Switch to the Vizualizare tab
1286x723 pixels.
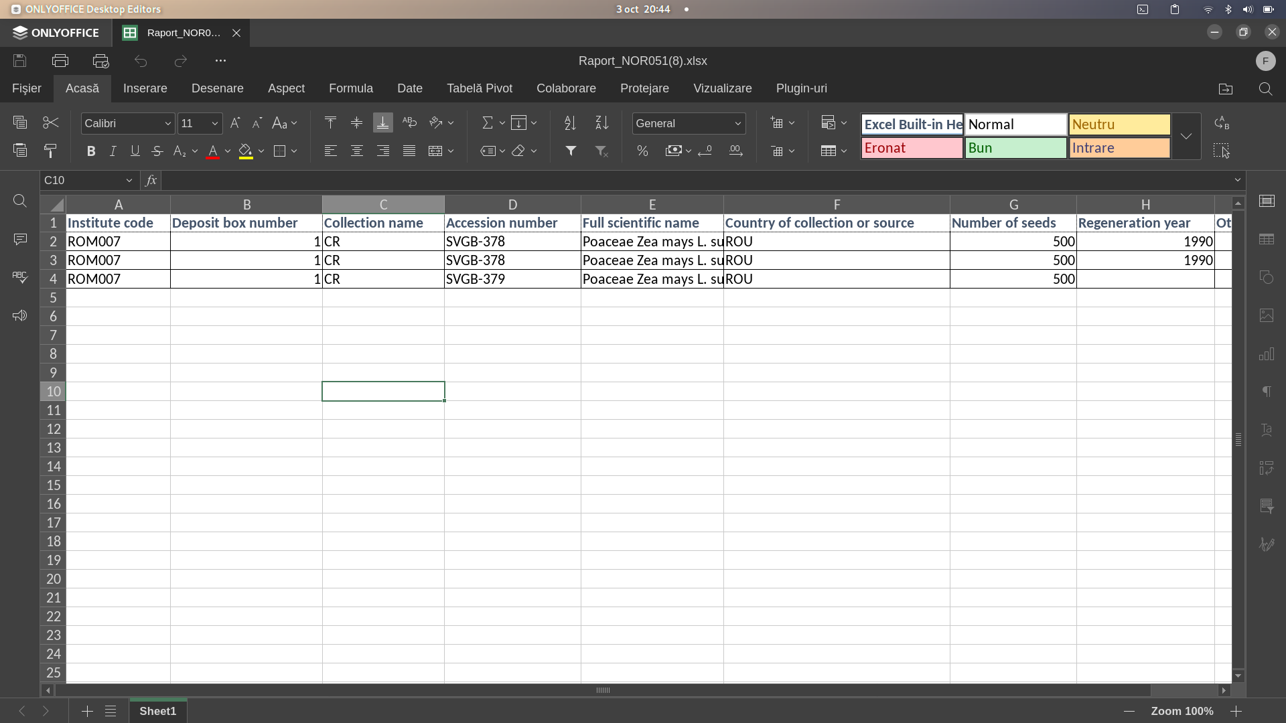click(723, 88)
